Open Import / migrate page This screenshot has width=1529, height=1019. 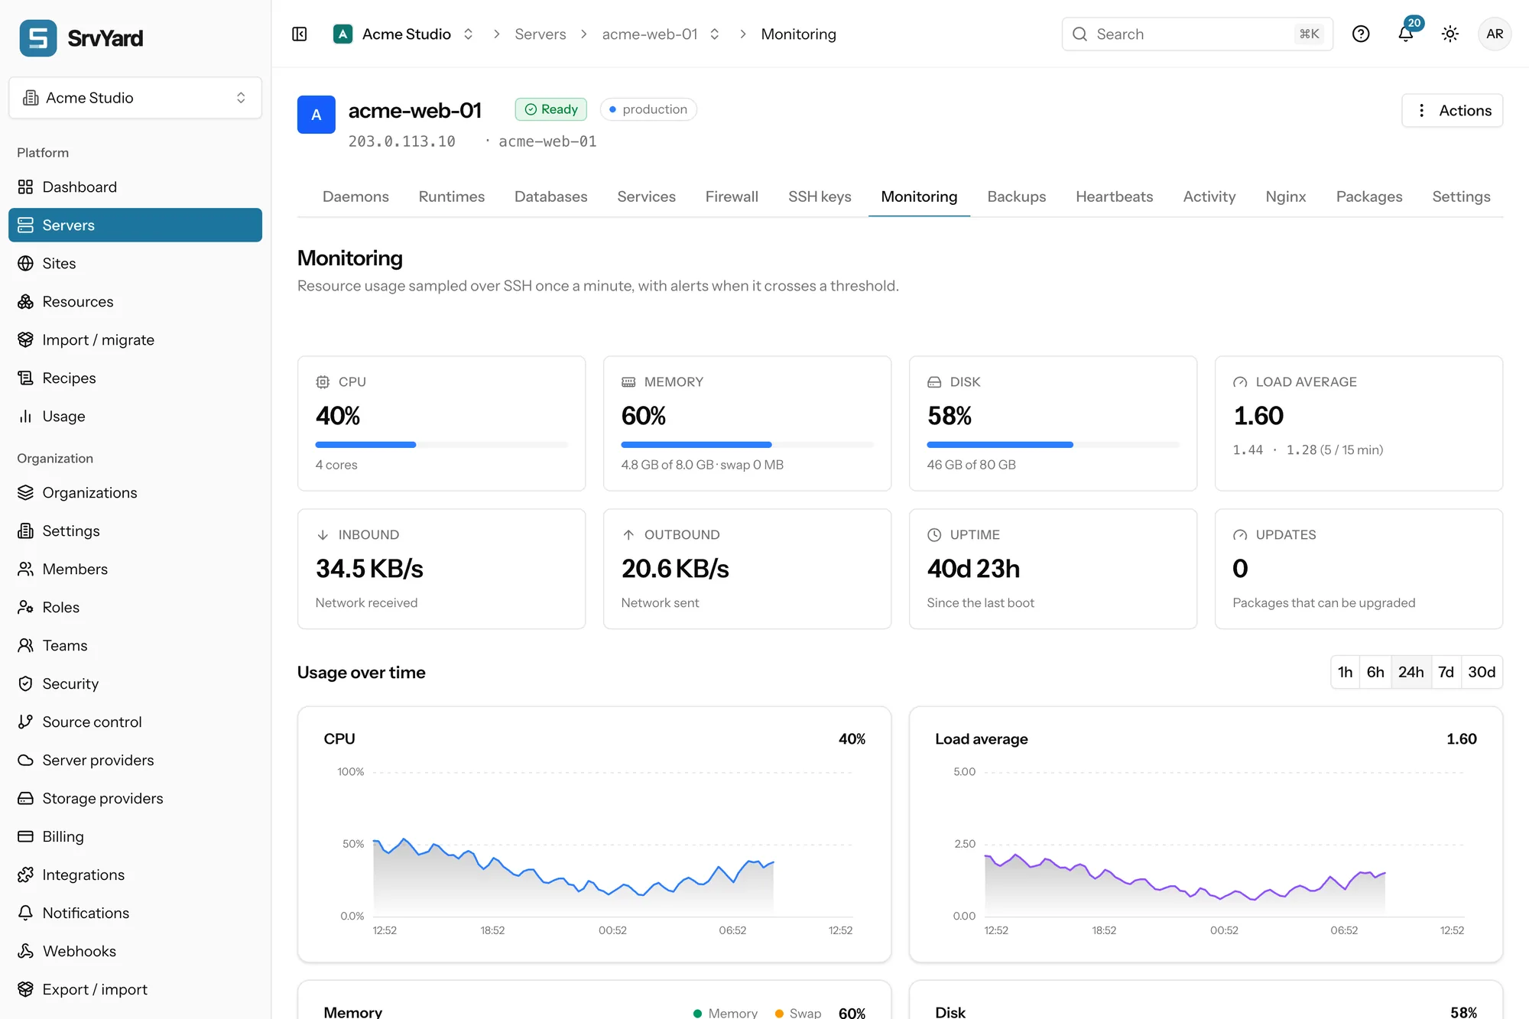pyautogui.click(x=135, y=340)
